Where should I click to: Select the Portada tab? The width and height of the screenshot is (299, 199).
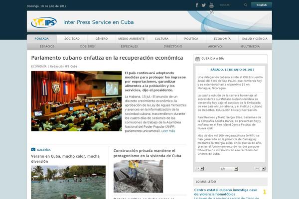tap(42, 39)
